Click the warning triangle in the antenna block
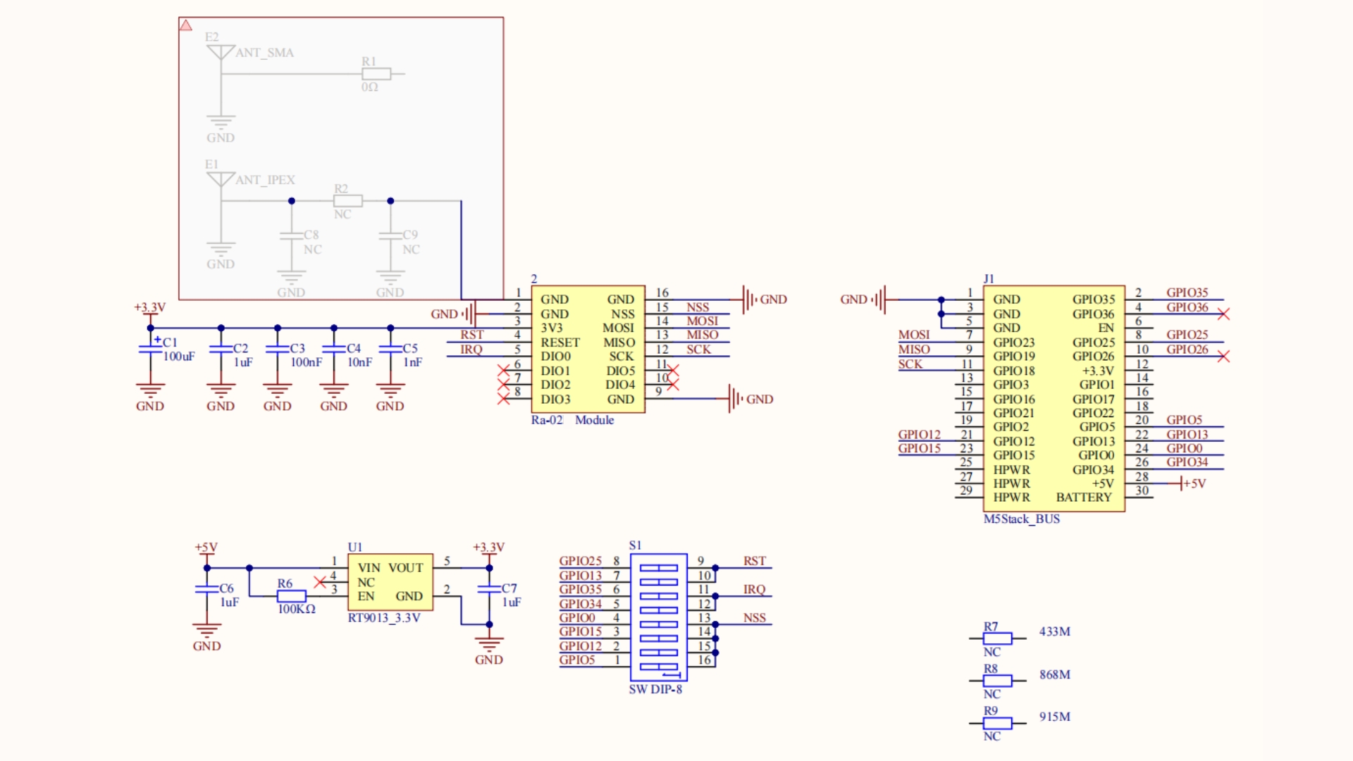This screenshot has width=1353, height=761. (185, 25)
